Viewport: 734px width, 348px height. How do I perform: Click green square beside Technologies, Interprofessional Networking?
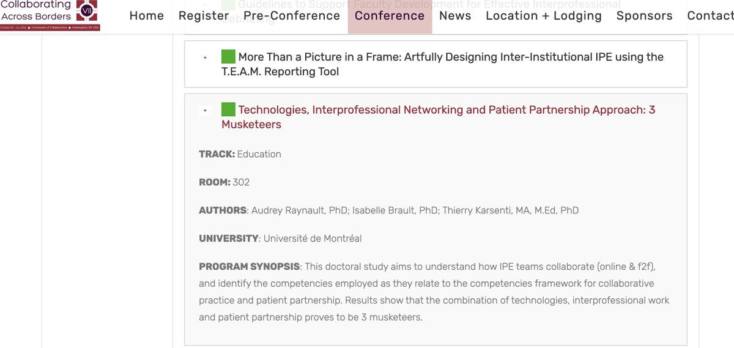coord(228,109)
